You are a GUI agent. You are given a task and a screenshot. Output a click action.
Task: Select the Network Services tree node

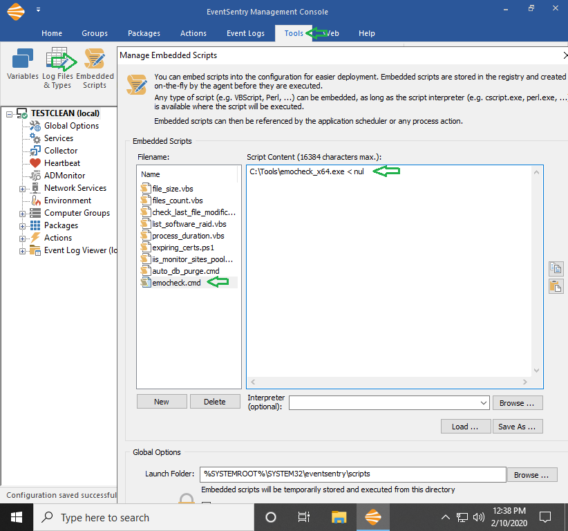tap(75, 188)
